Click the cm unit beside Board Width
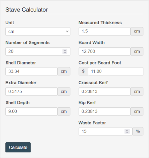The height and width of the screenshot is (158, 149). click(137, 51)
